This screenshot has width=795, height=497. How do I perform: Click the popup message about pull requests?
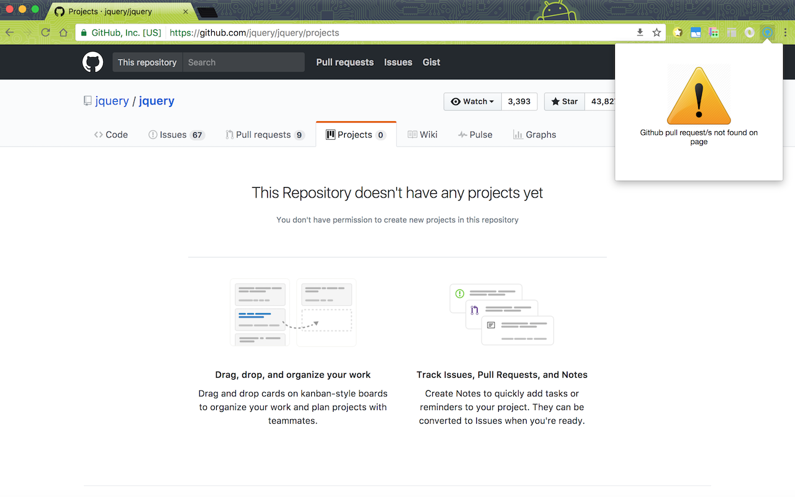point(699,137)
